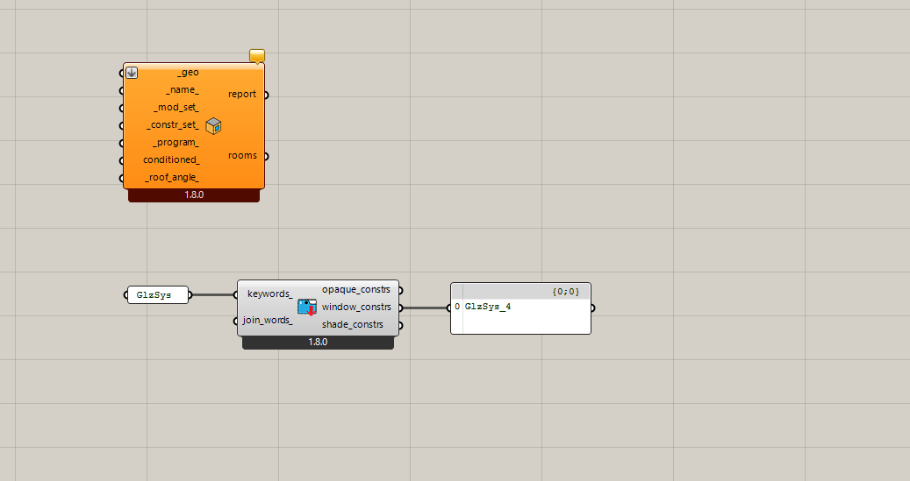Click the report output grip
This screenshot has width=910, height=481.
[267, 95]
